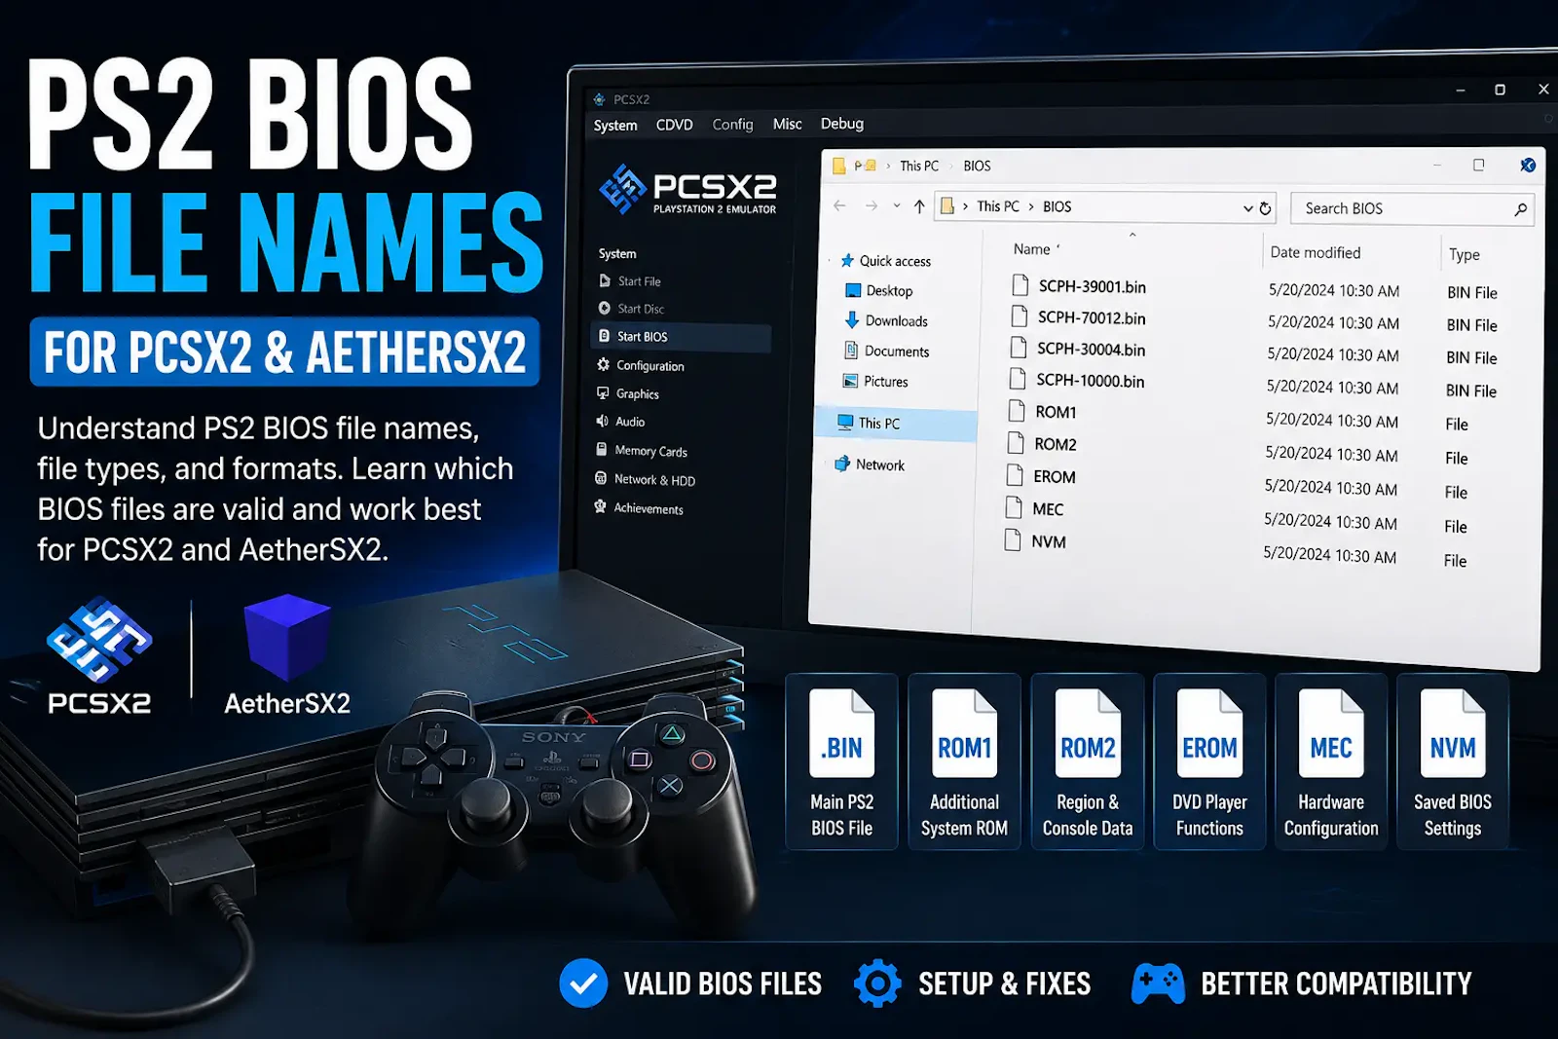Click the ROM2 Region & Console Data card
Viewport: 1558px width, 1039px height.
point(1088,761)
